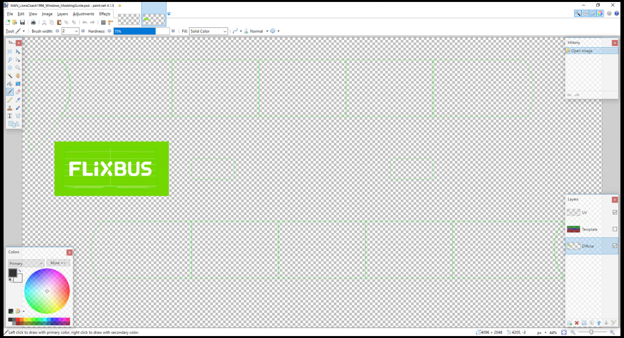Show the Template layer via its checkbox

coord(615,229)
